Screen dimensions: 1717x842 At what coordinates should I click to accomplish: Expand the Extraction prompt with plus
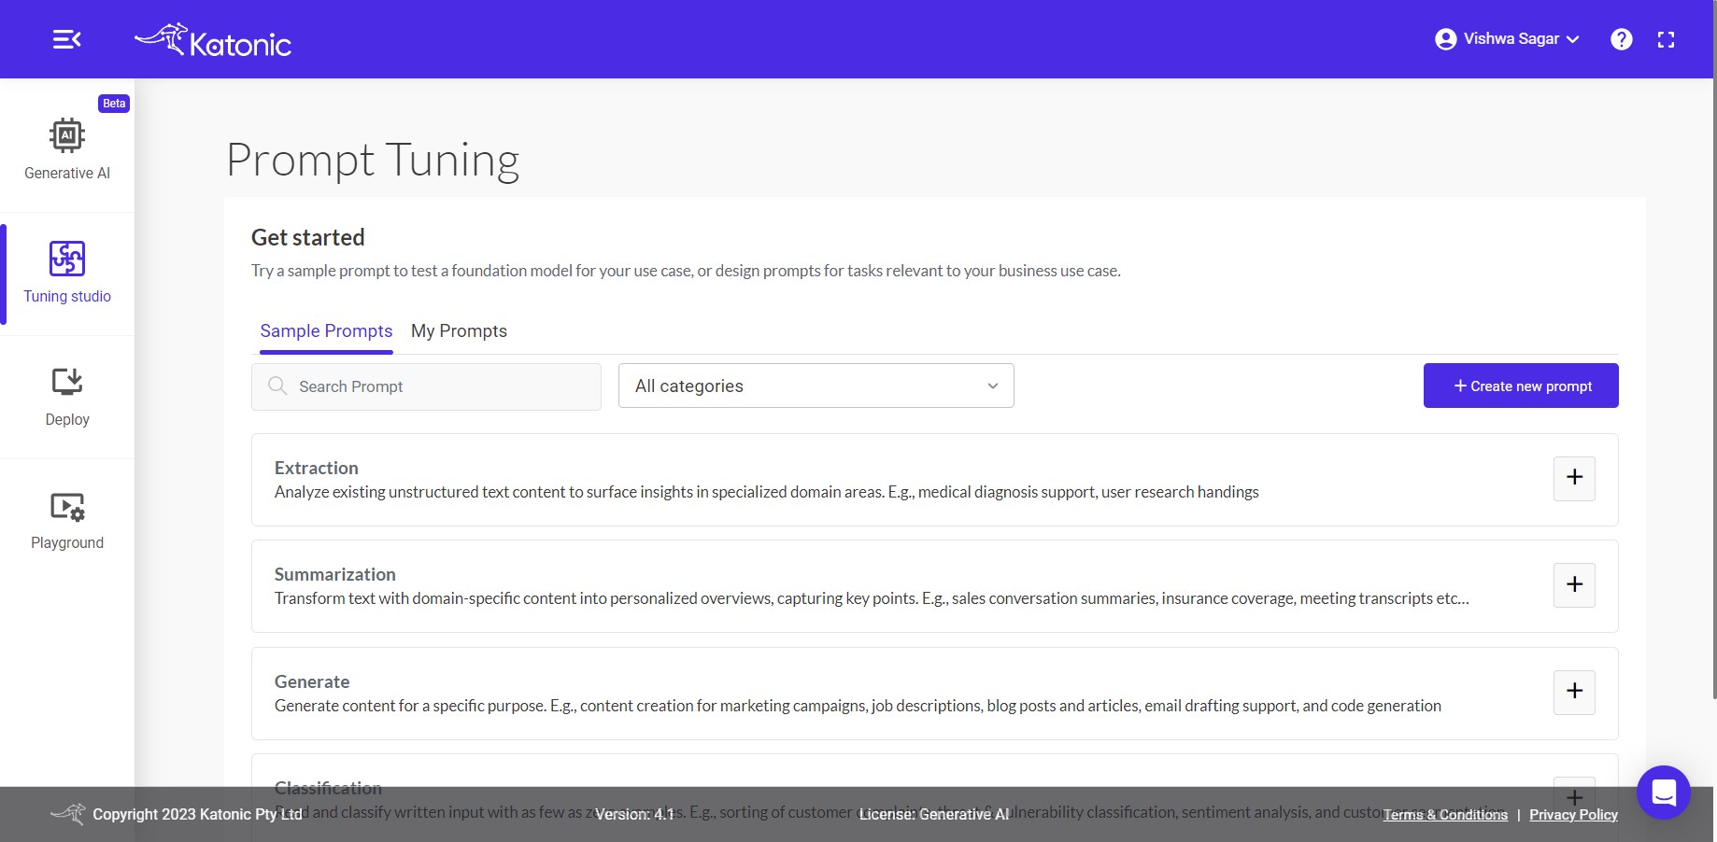point(1574,478)
